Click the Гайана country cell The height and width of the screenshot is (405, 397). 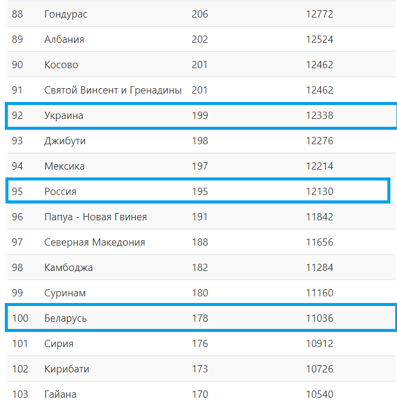(x=60, y=394)
